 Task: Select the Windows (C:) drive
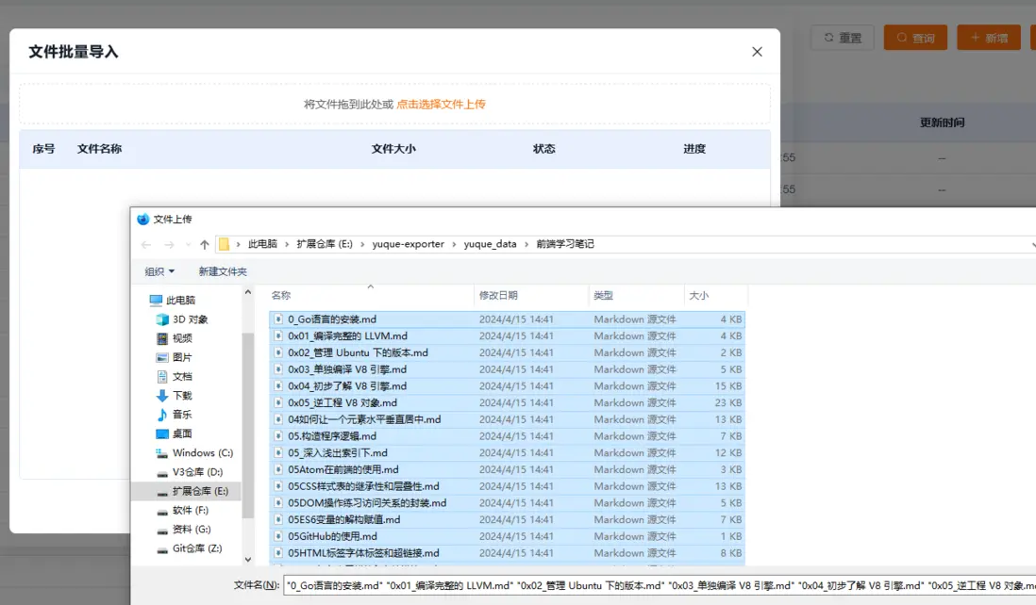pyautogui.click(x=202, y=453)
